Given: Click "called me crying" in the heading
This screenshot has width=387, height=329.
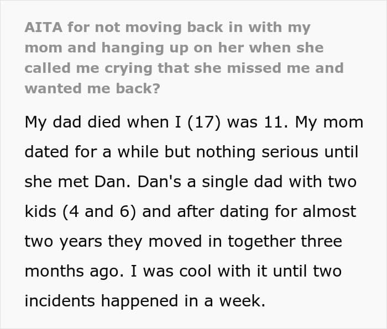Looking at the screenshot, I should [x=88, y=68].
